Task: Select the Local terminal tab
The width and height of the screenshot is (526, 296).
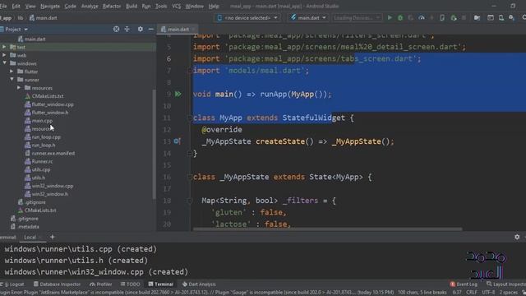Action: [x=30, y=237]
